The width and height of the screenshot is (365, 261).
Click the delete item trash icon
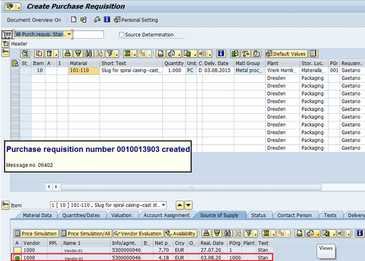pyautogui.click(x=49, y=54)
